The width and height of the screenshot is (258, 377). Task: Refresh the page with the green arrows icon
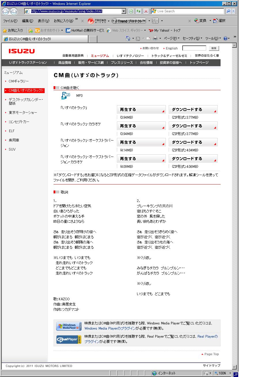139,11
